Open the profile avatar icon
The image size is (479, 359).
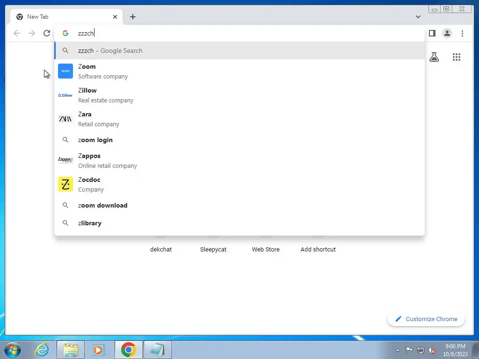tap(447, 33)
